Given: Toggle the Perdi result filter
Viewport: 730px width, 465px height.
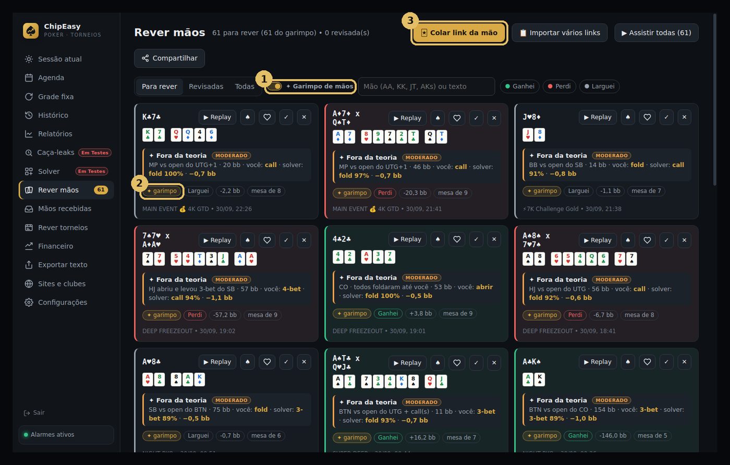Looking at the screenshot, I should pyautogui.click(x=559, y=86).
